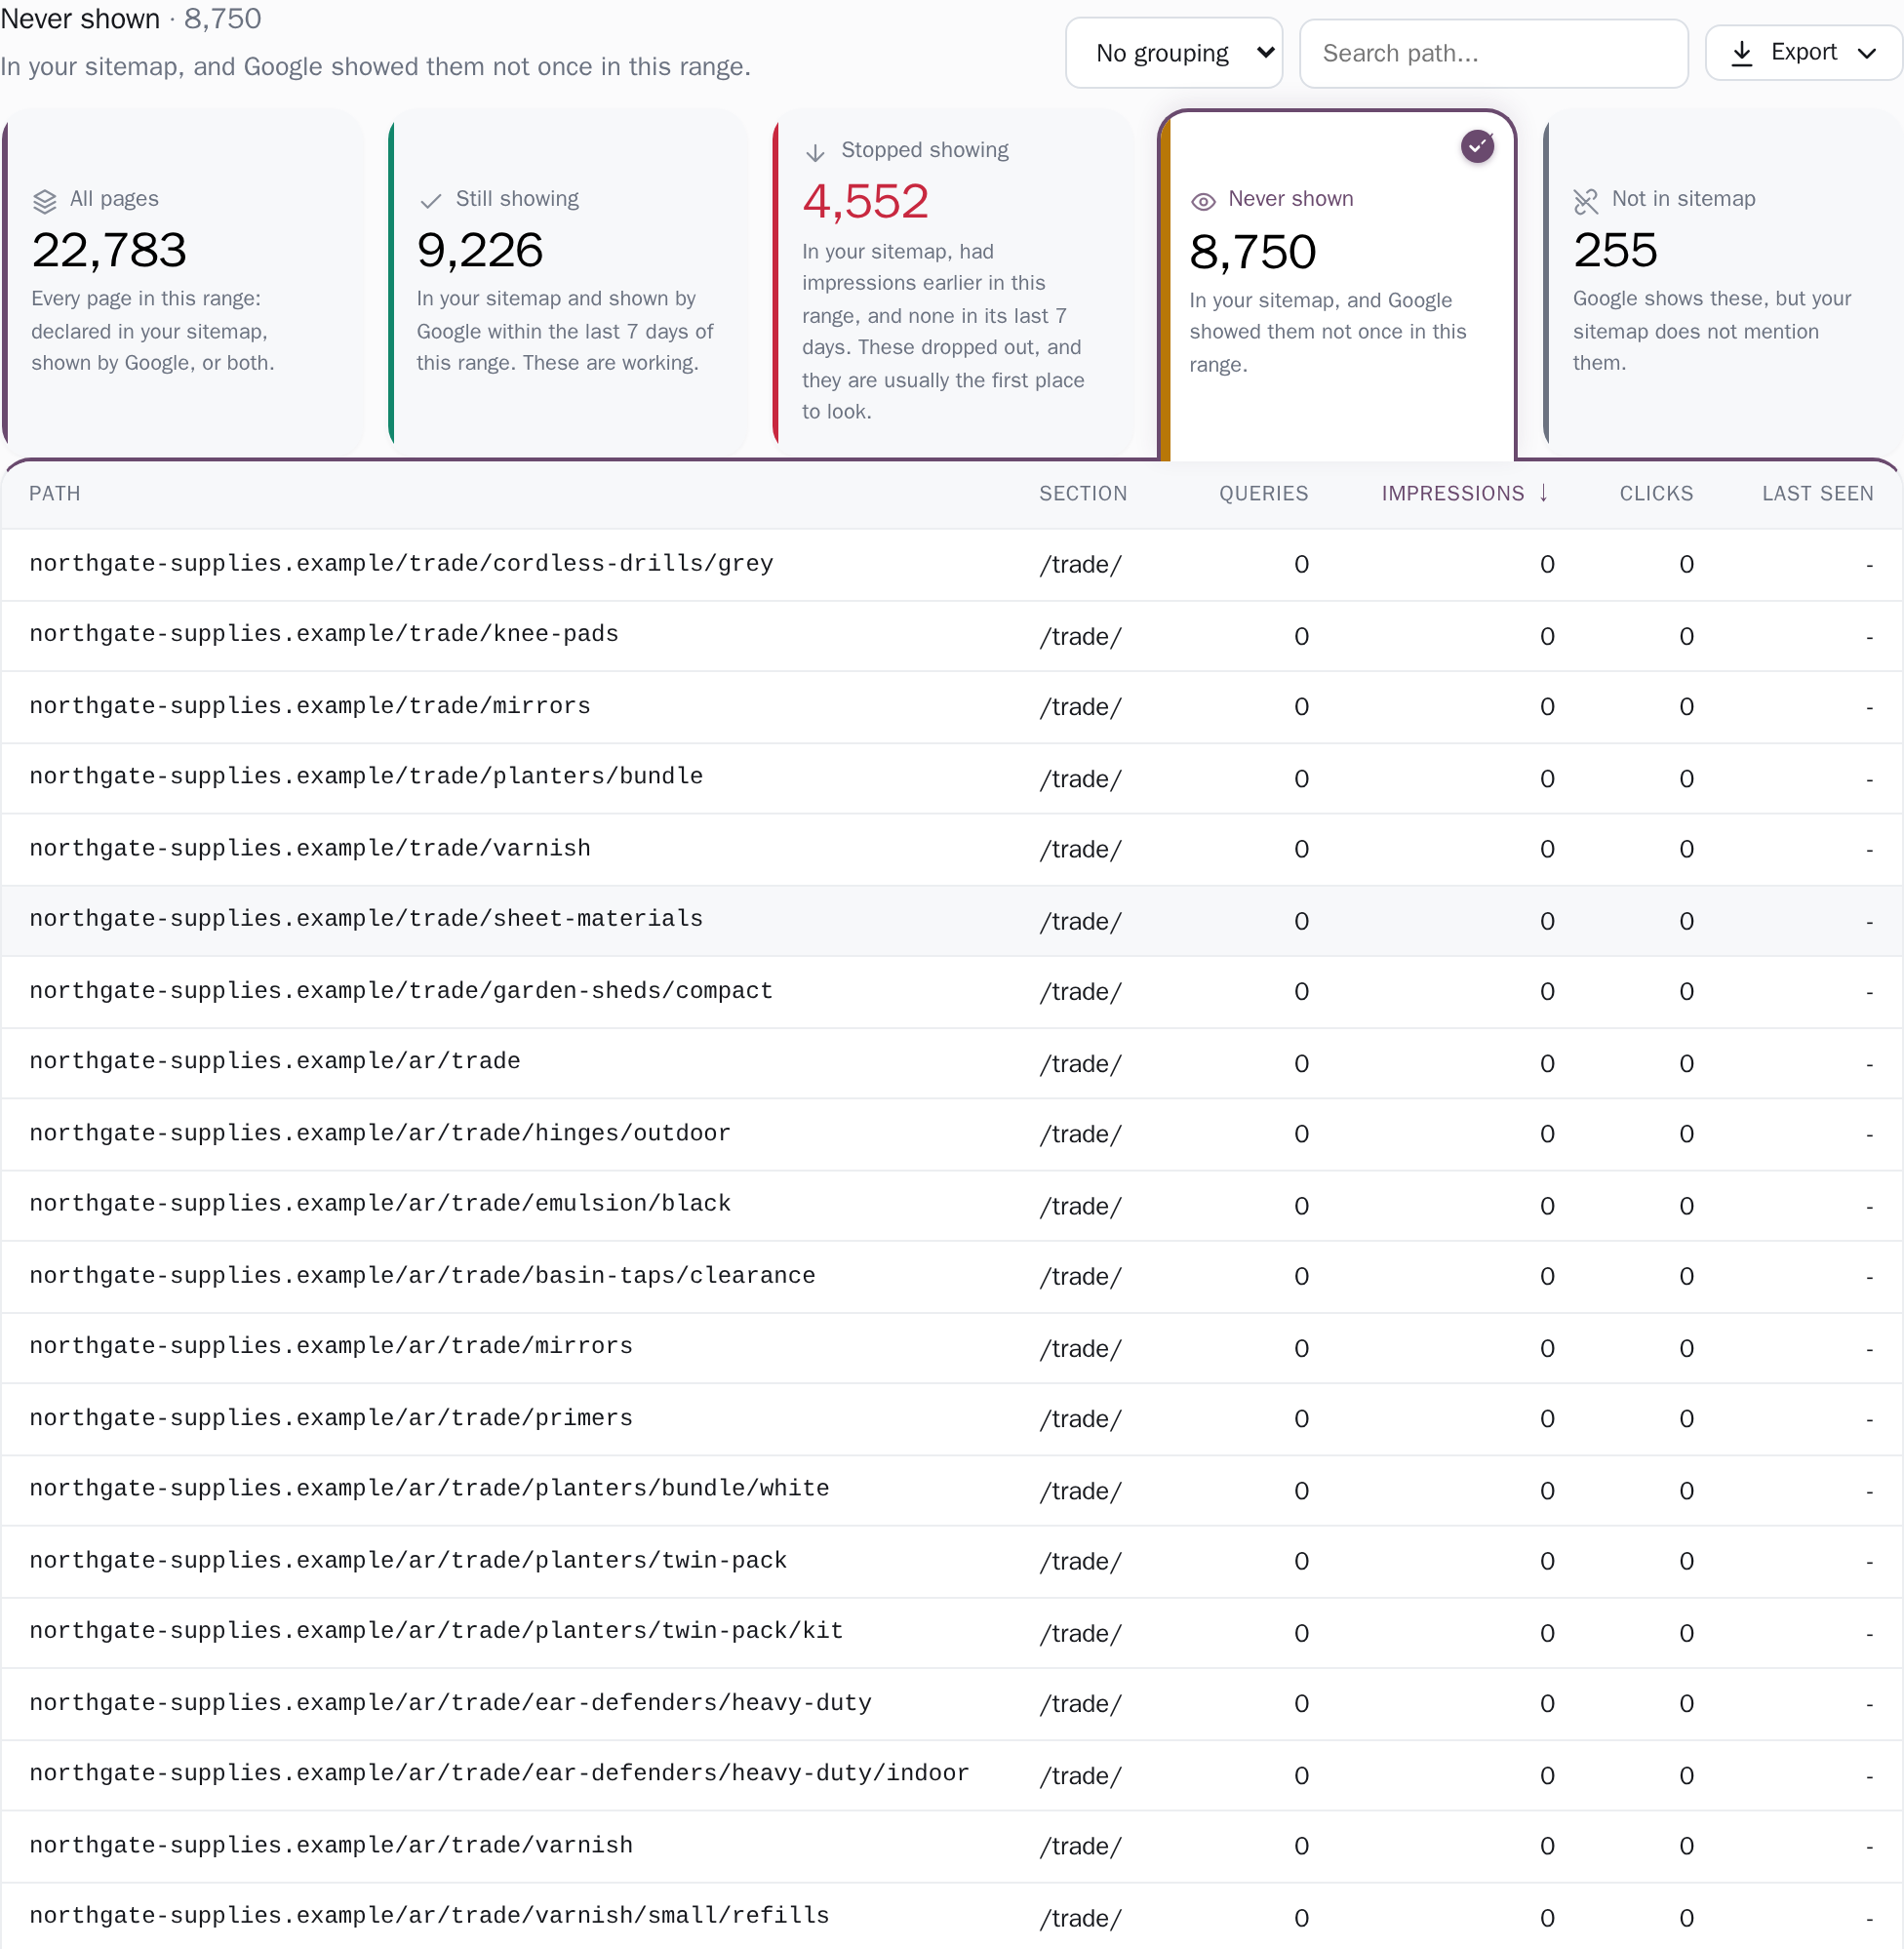The image size is (1904, 1949).
Task: Open the northgate-supplies.example/ar/trade path
Action: tap(275, 1061)
